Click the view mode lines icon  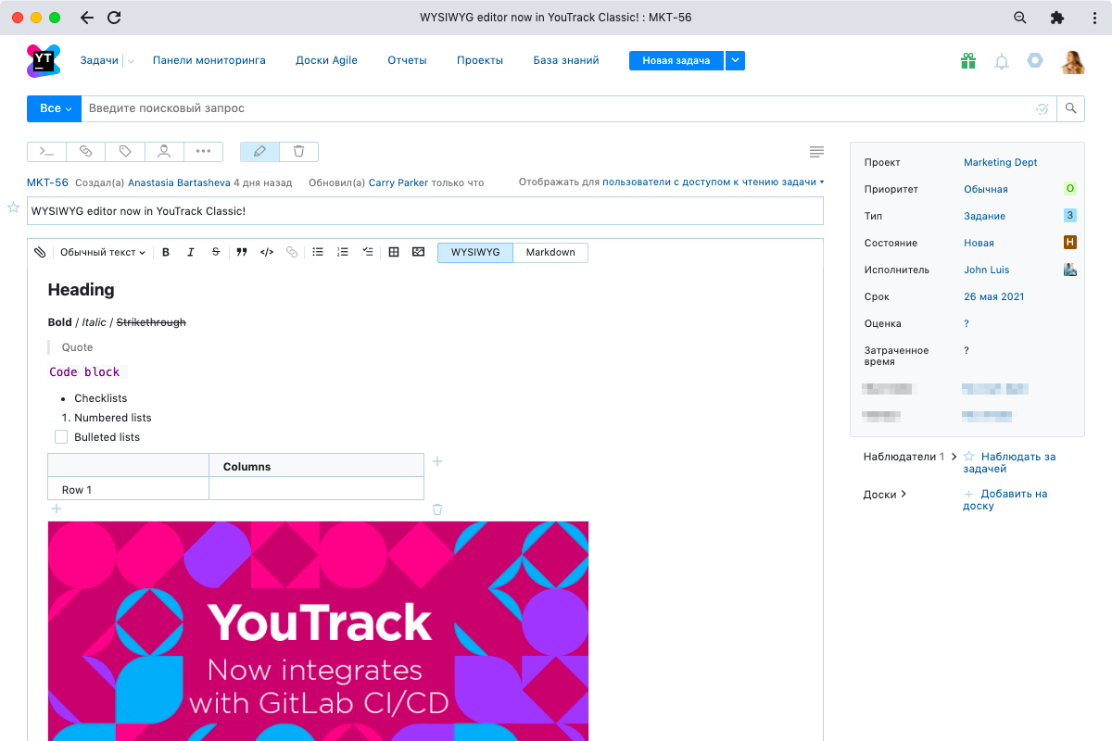pyautogui.click(x=816, y=151)
